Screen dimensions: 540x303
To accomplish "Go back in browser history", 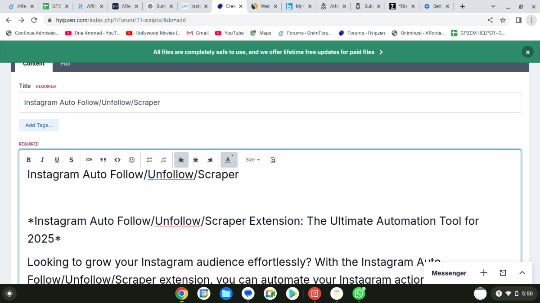I will coord(9,20).
